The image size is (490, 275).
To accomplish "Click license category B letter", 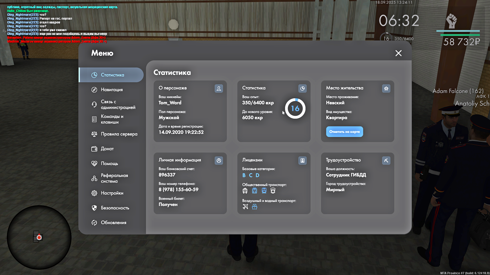I will [244, 175].
